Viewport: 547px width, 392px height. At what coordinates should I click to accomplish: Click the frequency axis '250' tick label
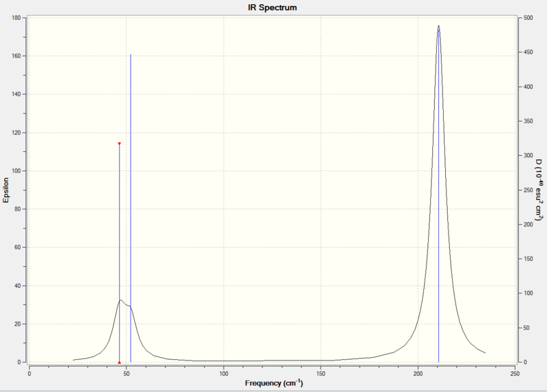click(515, 374)
